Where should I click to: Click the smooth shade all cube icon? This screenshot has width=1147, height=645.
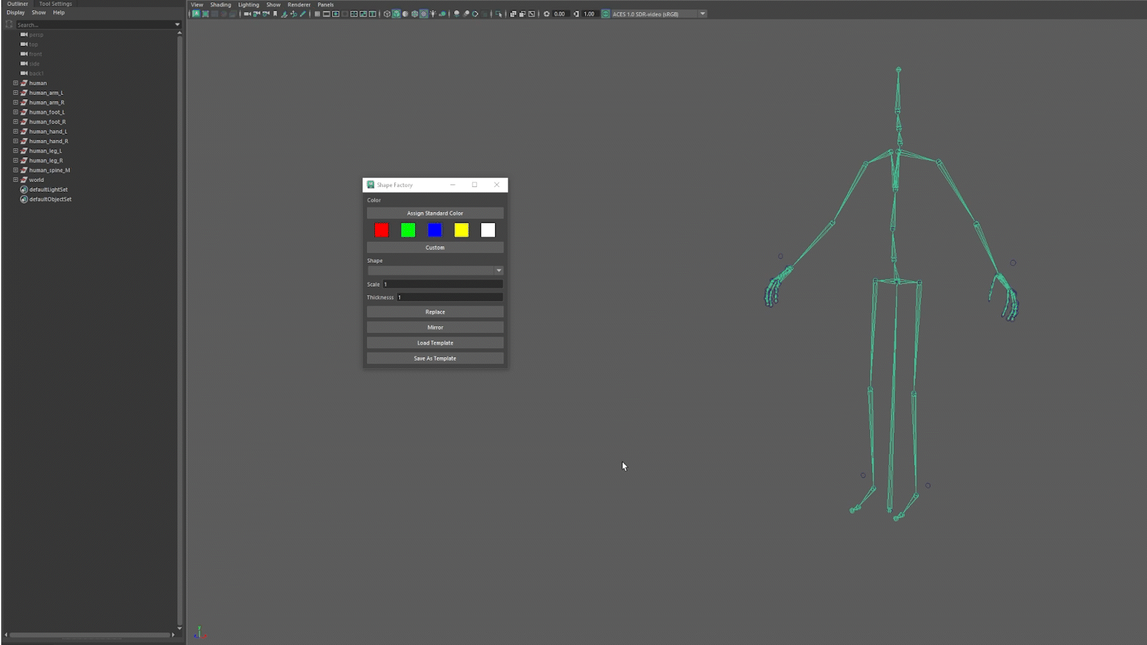point(396,14)
